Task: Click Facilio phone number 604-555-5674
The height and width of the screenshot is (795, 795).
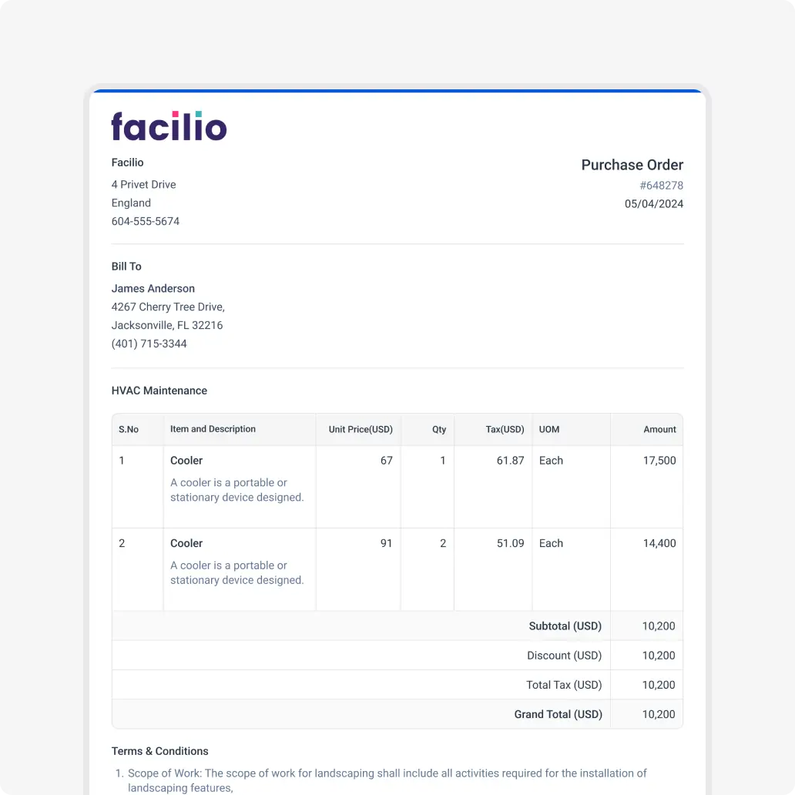Action: pos(146,221)
